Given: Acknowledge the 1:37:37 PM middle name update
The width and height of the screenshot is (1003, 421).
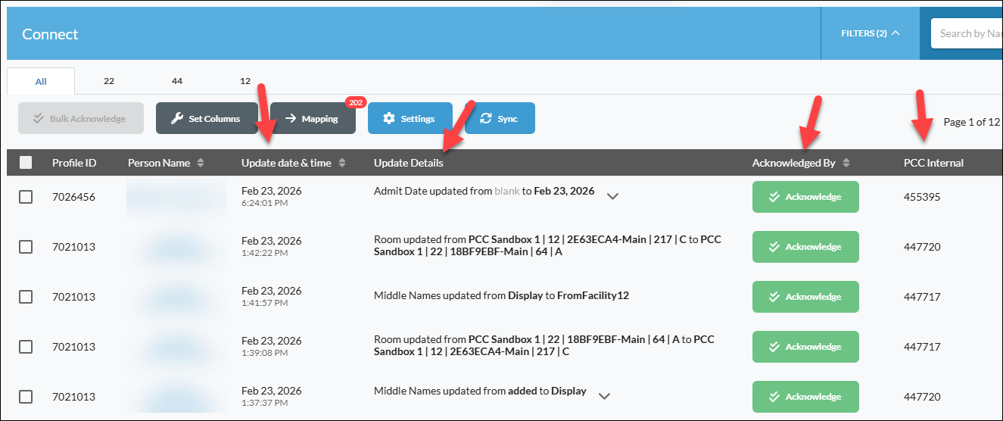Looking at the screenshot, I should tap(805, 397).
